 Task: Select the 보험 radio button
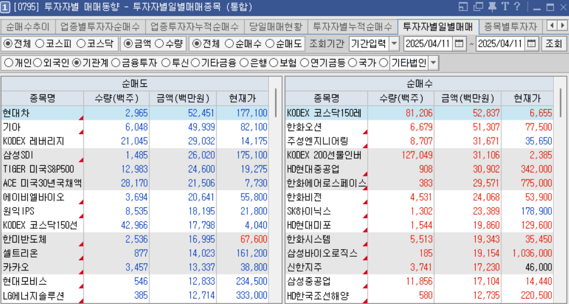point(274,63)
